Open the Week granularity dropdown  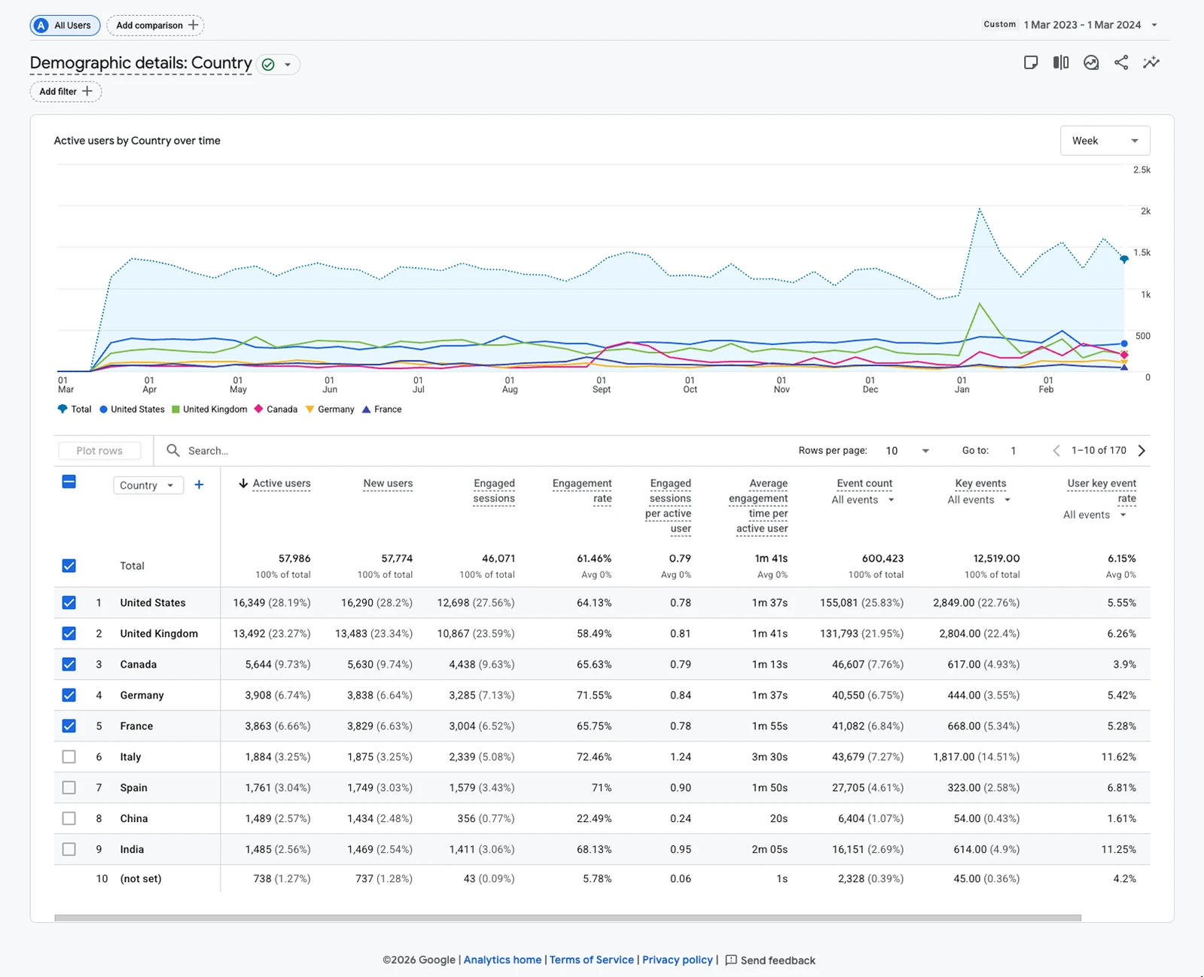point(1105,141)
